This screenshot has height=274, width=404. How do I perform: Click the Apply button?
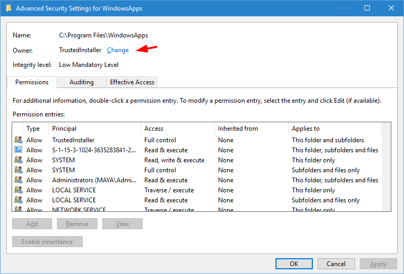coord(378,263)
